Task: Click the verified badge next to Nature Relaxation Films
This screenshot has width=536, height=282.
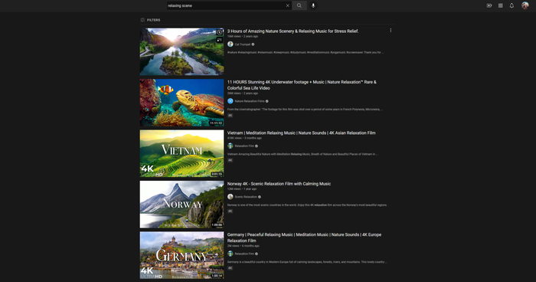Action: click(x=267, y=101)
